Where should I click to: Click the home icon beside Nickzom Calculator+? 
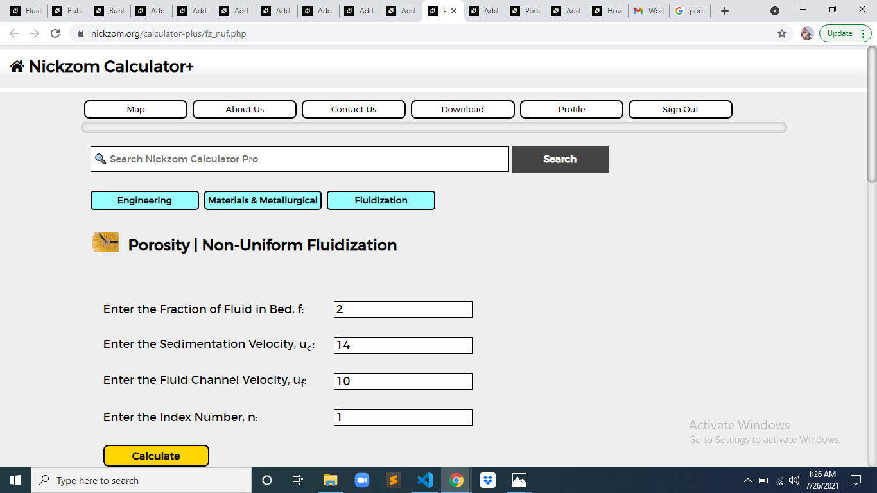tap(17, 66)
